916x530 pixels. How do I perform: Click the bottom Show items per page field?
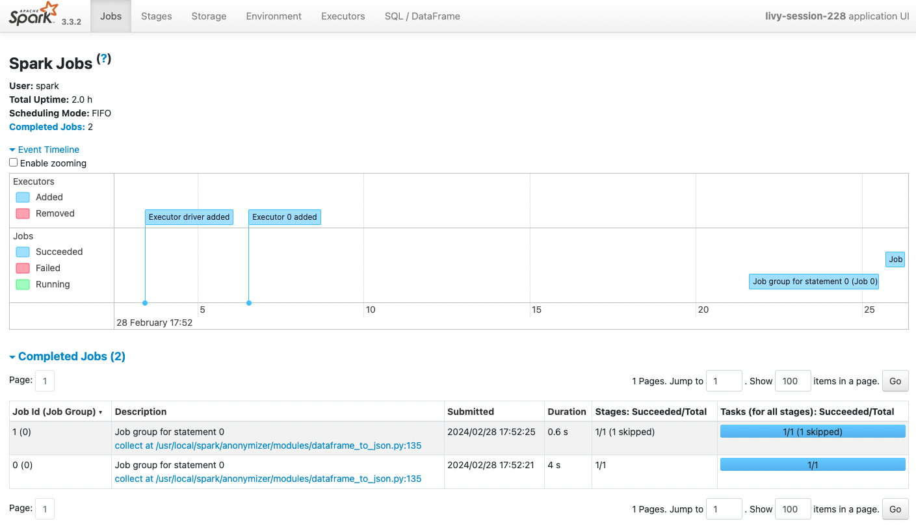[792, 509]
